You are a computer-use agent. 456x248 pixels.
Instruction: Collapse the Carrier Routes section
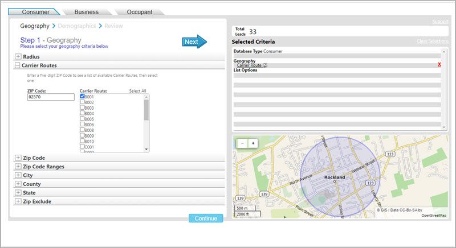(18, 65)
